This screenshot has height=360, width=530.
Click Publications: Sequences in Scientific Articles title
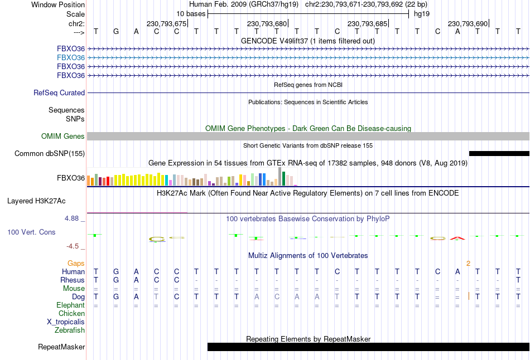click(x=308, y=102)
